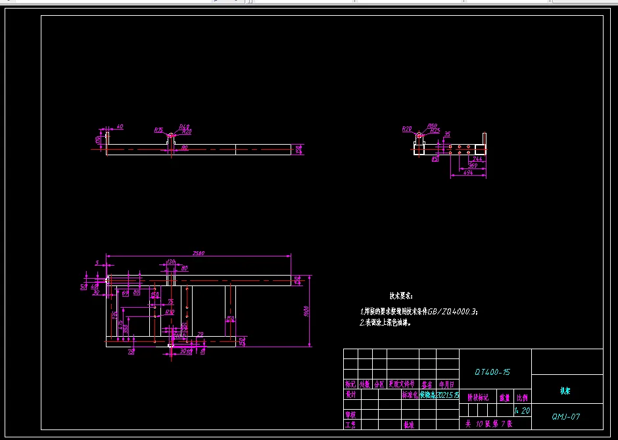Select the R25 radius label
The width and height of the screenshot is (618, 440).
coord(435,130)
